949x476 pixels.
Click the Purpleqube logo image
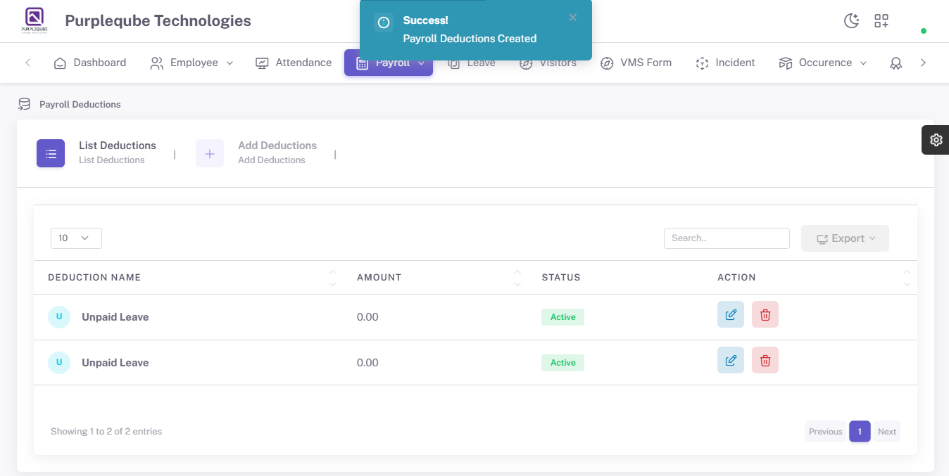click(34, 20)
